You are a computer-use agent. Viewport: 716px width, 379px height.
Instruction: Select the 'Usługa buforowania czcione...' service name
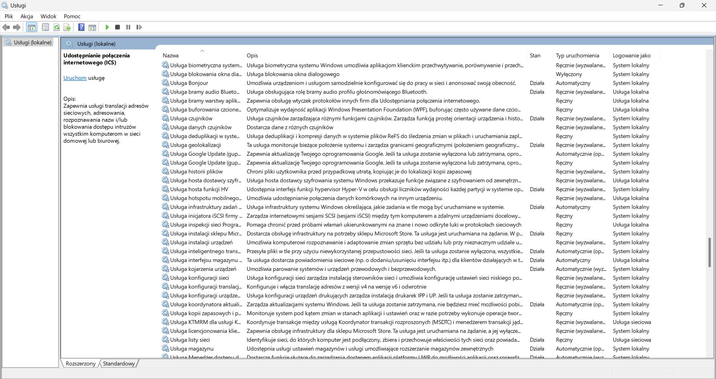(206, 110)
